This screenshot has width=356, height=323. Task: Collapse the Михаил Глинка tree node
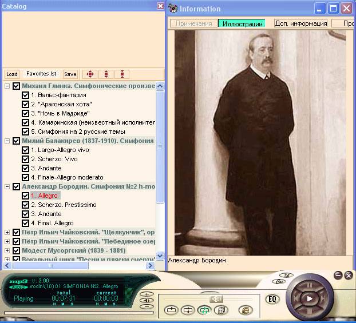[x=7, y=86]
